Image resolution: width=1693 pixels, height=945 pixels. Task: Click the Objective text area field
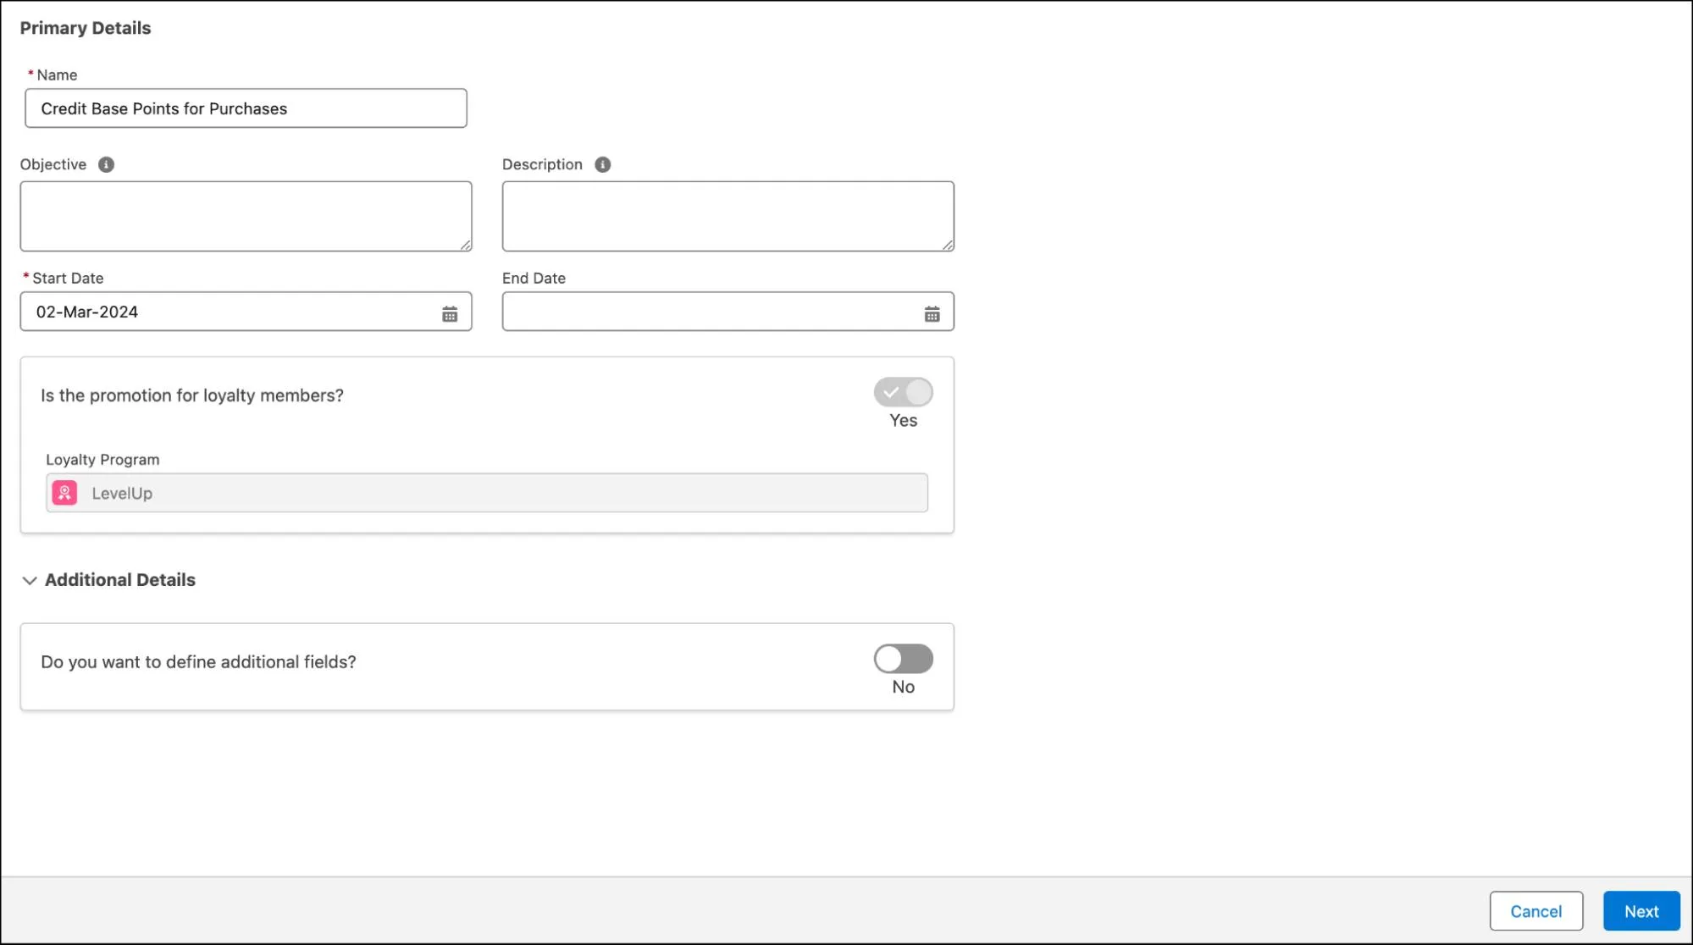246,215
